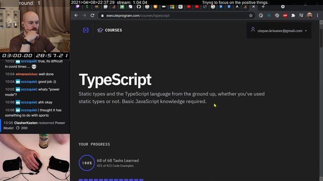
Task: Click the 100% progress circle
Action: (87, 163)
